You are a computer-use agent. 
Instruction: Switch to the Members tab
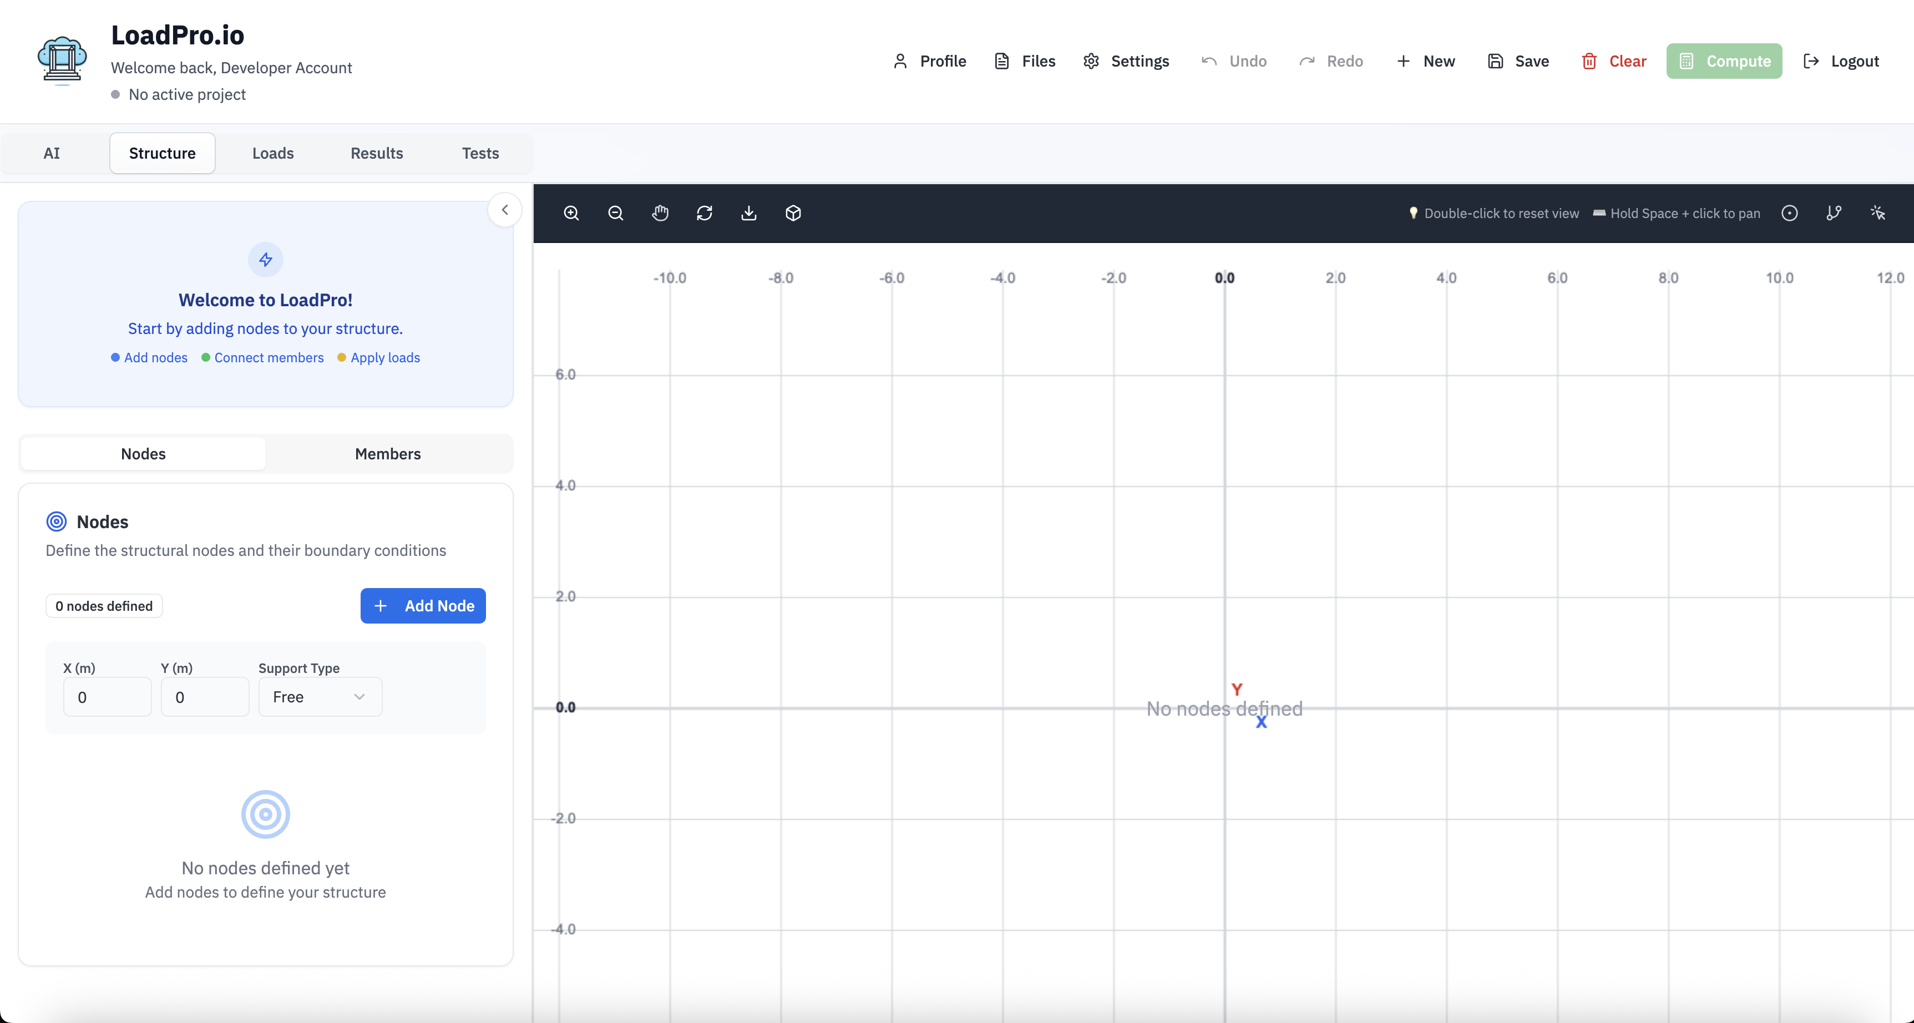pos(388,453)
